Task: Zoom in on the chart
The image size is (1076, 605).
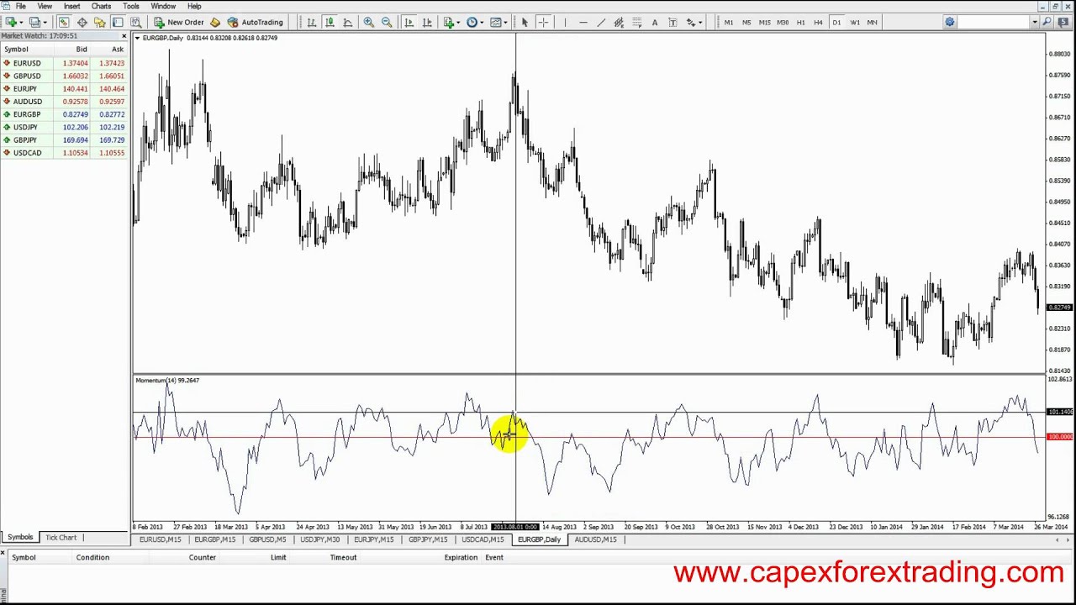Action: click(368, 22)
